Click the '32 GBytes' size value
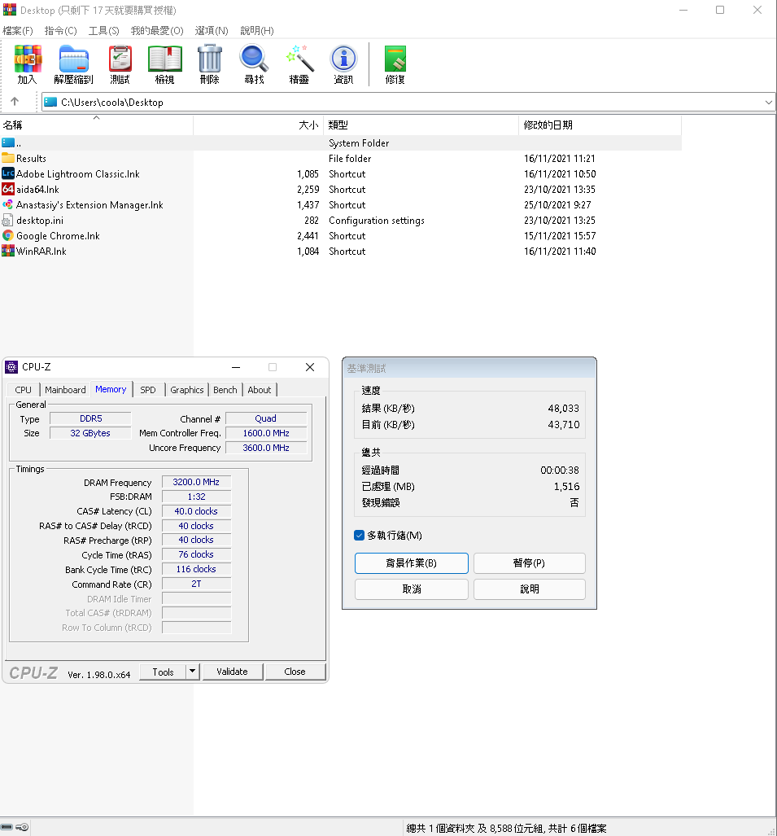Viewport: 777px width, 836px height. tap(90, 433)
